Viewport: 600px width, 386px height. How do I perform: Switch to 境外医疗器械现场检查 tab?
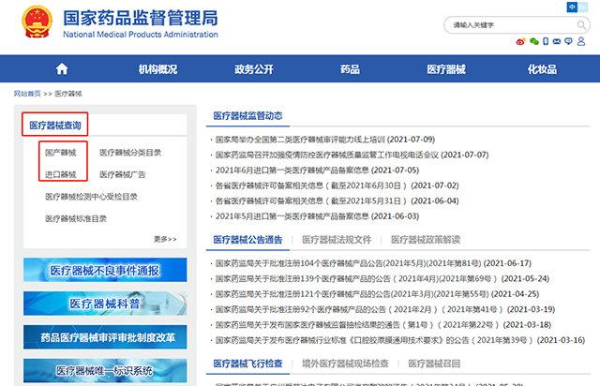point(345,364)
